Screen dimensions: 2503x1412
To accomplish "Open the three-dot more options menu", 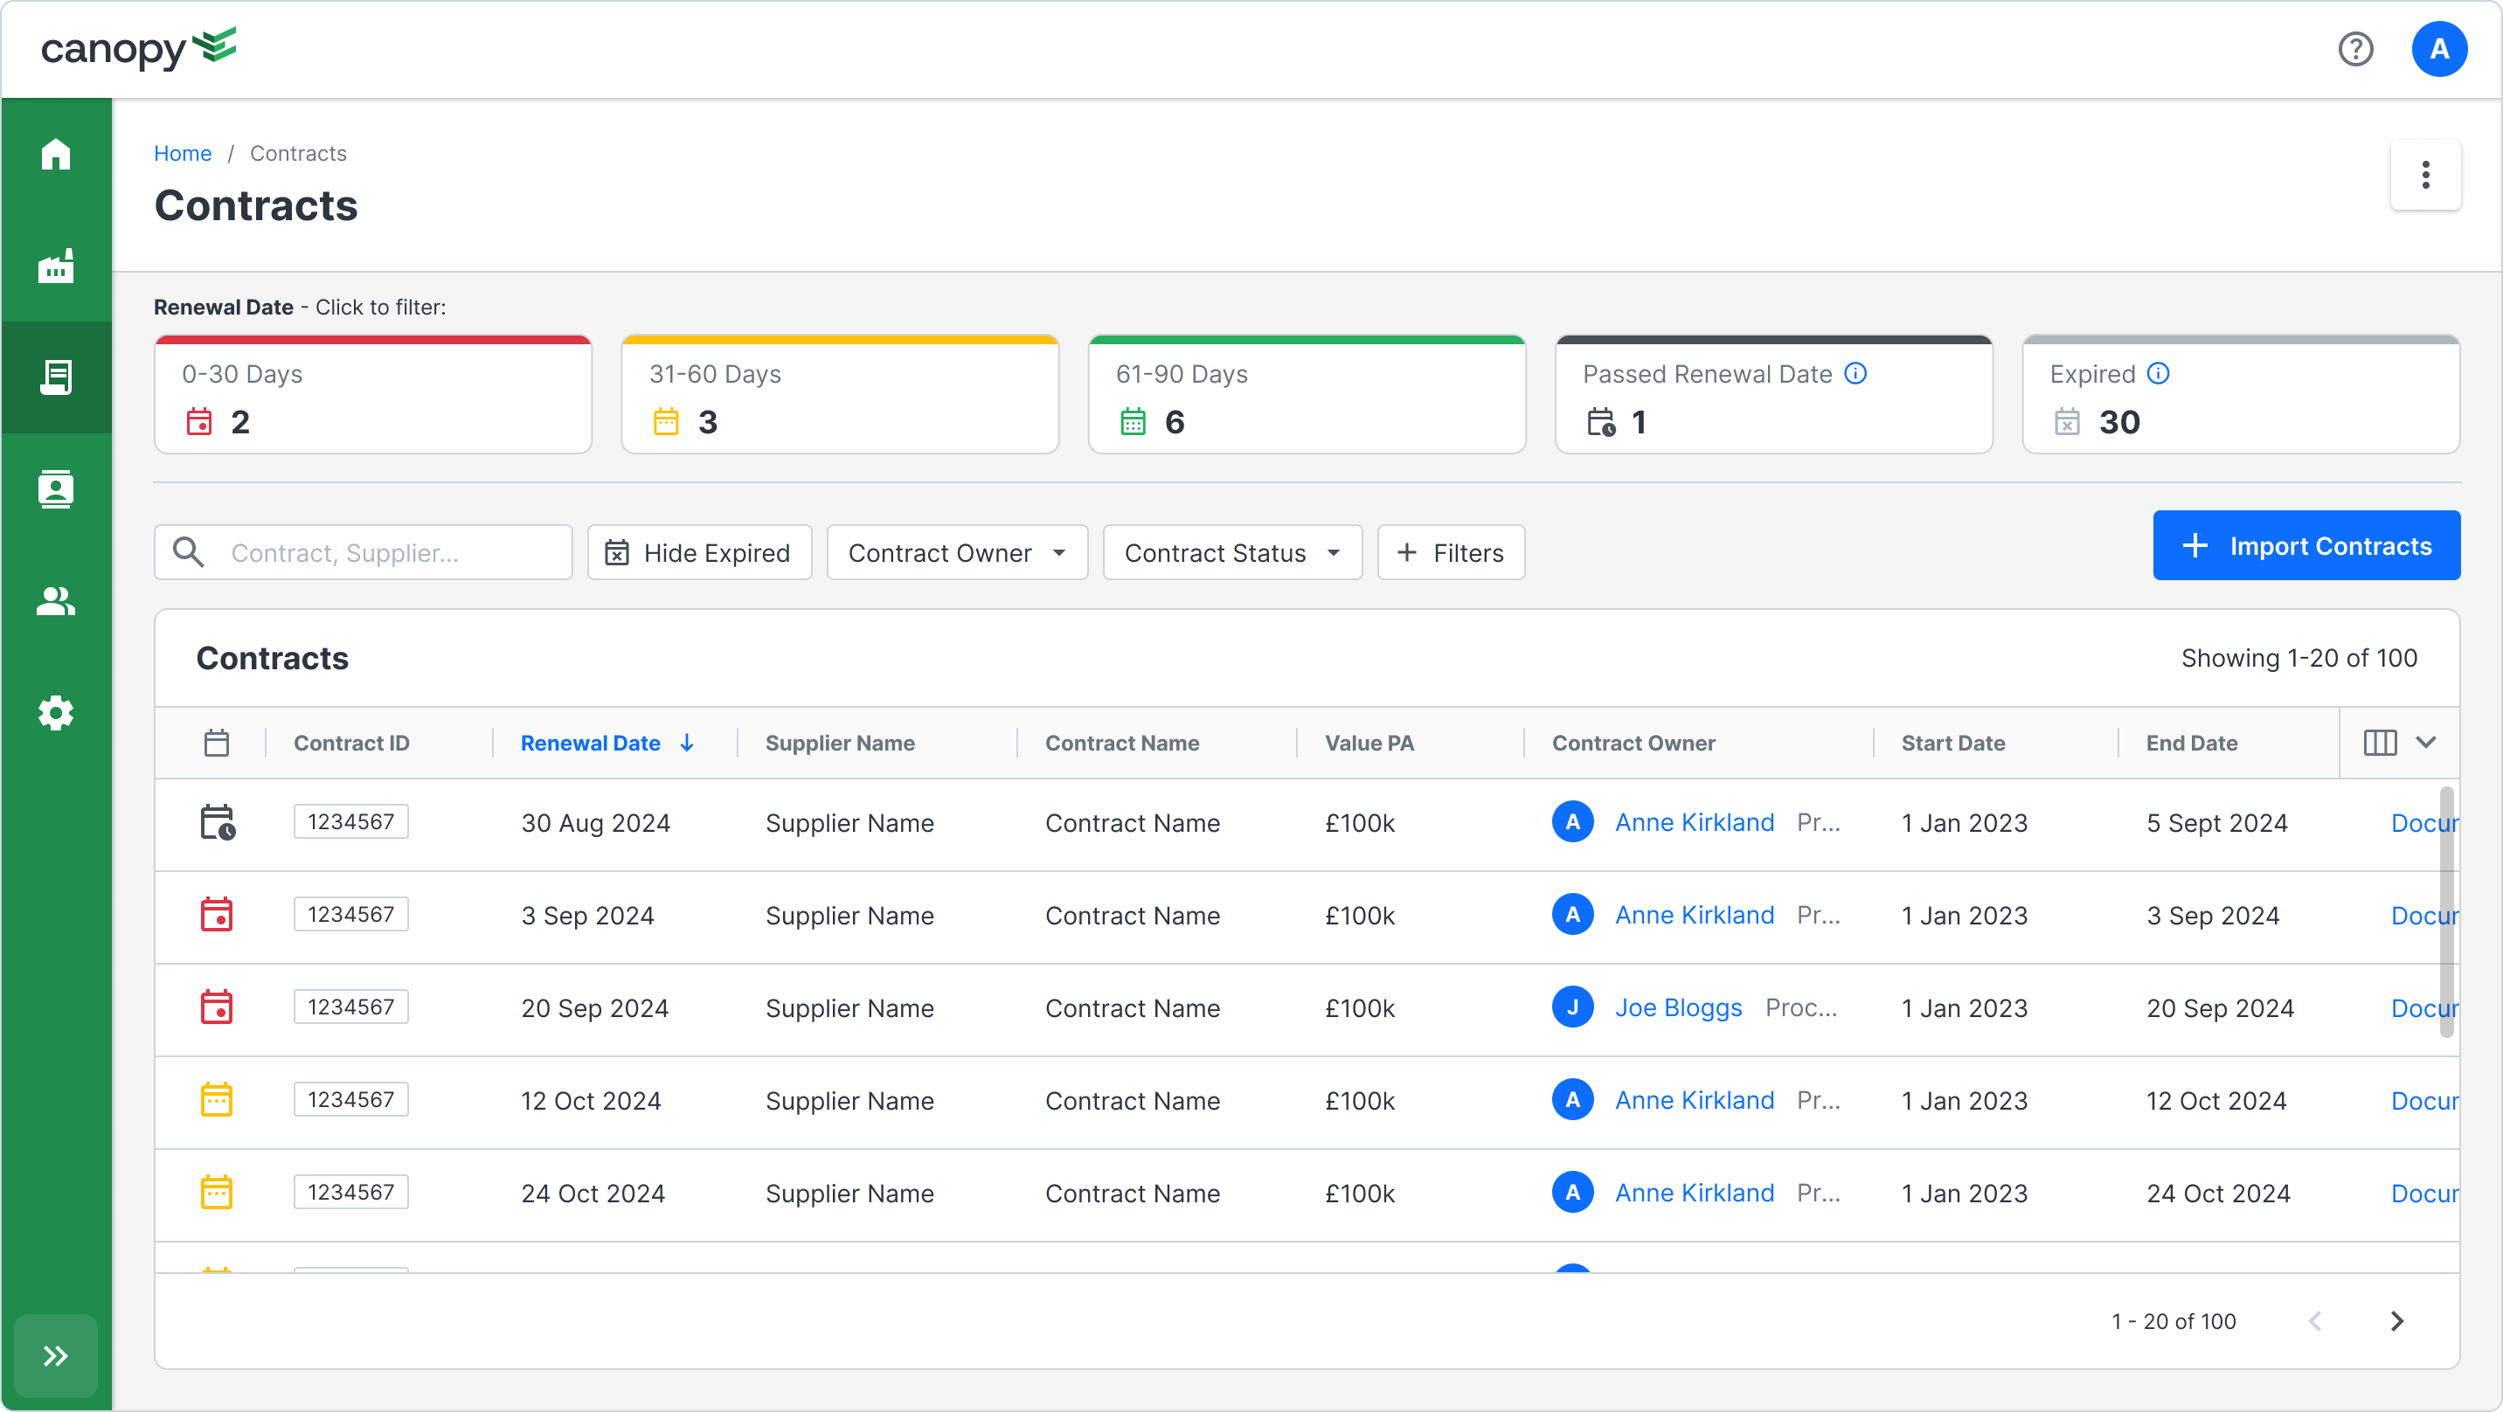I will click(2424, 175).
